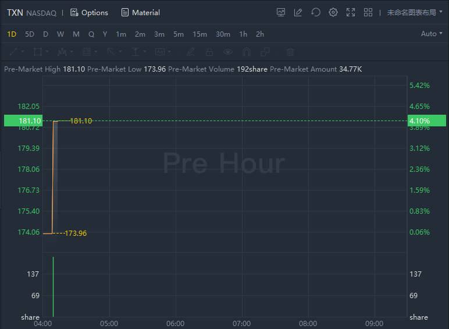Expand the Fibonacci tool dropdown arrow
Viewport: 449px width, 329px height.
[96, 52]
